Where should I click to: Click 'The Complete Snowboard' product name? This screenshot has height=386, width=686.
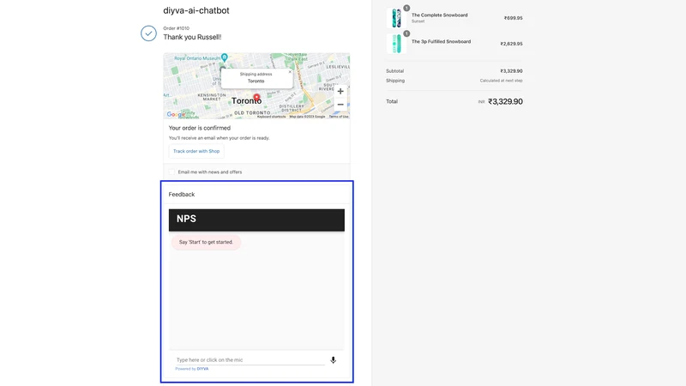439,15
